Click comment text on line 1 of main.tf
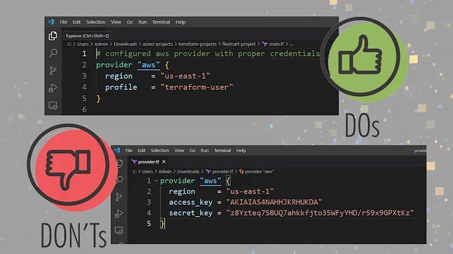Viewport: 453px width, 254px height. [208, 53]
